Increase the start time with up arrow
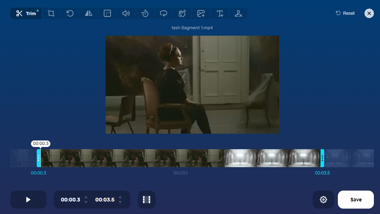 (x=86, y=197)
